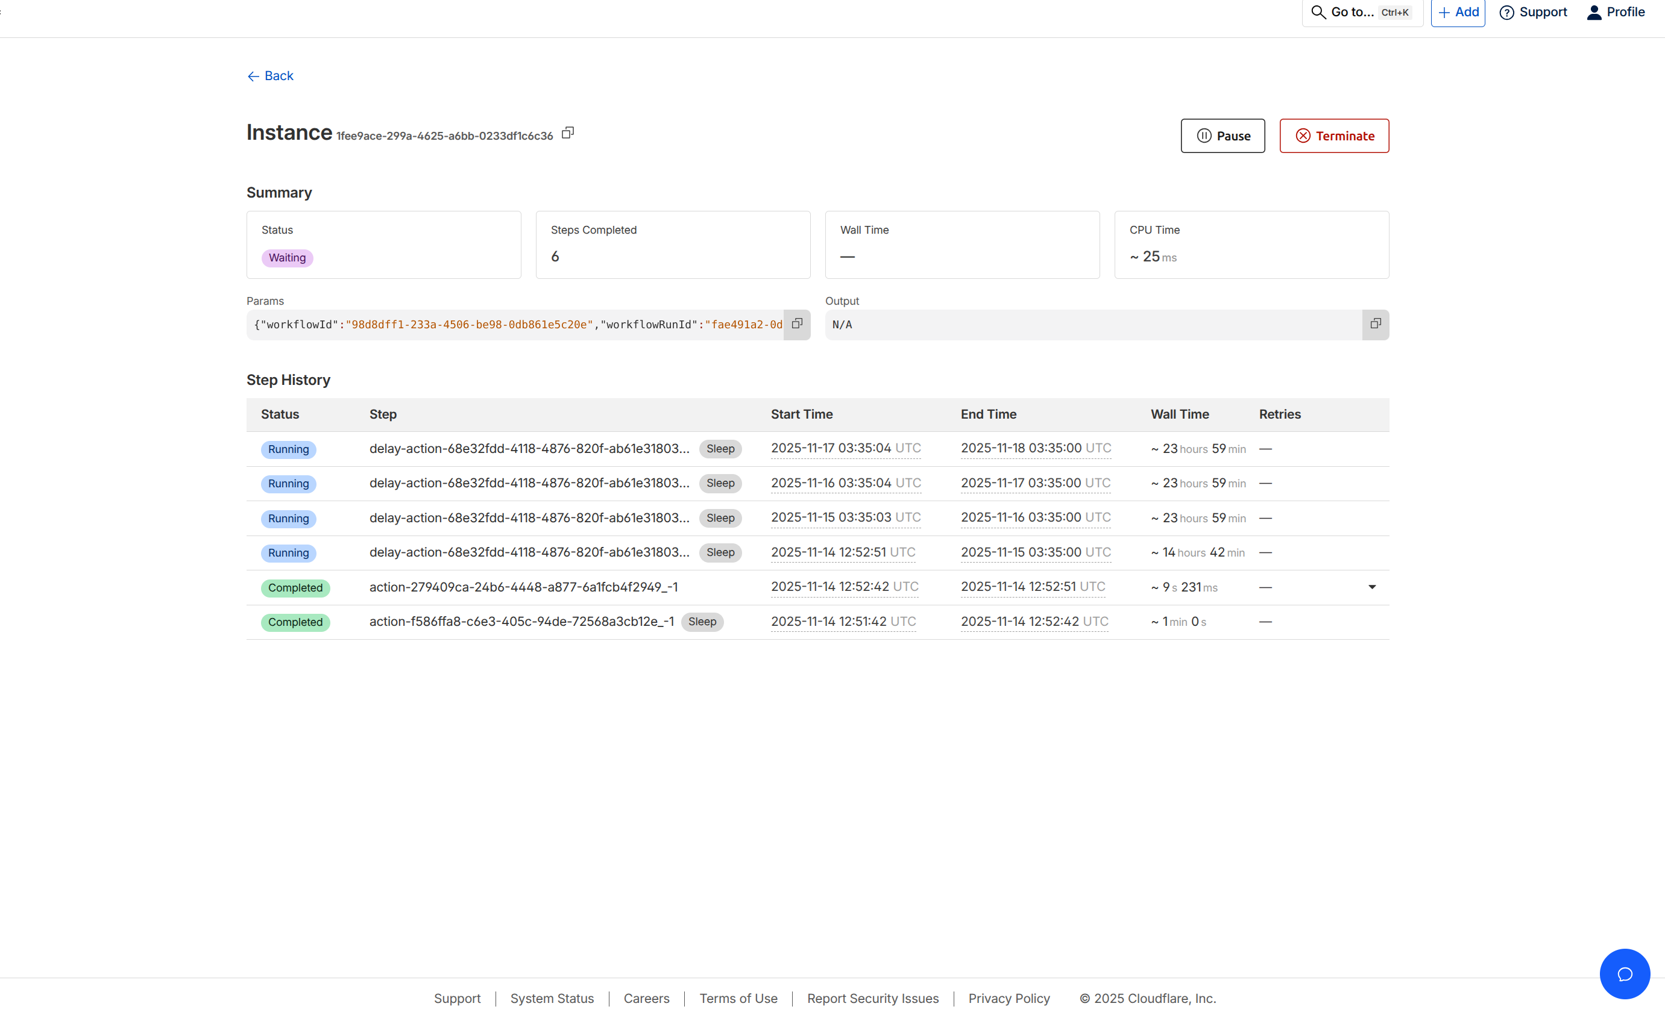
Task: Click end time 2025-11-18 03:35:00 UTC
Action: [1035, 448]
